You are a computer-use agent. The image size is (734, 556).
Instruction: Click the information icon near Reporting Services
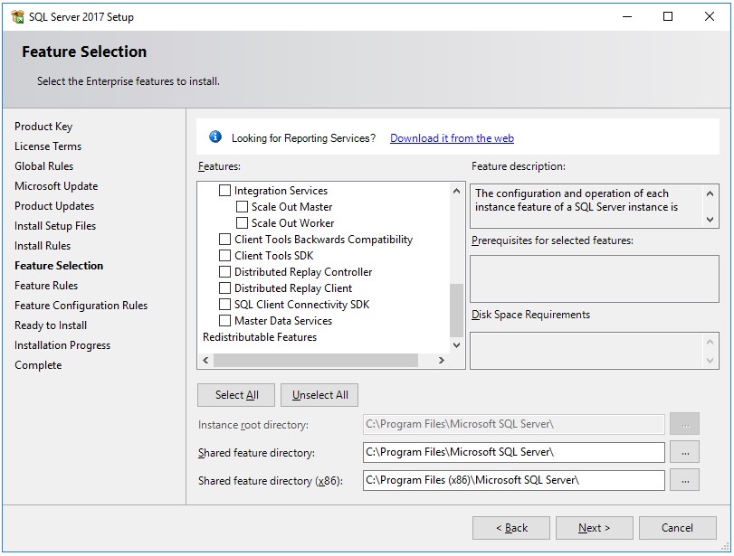(216, 137)
